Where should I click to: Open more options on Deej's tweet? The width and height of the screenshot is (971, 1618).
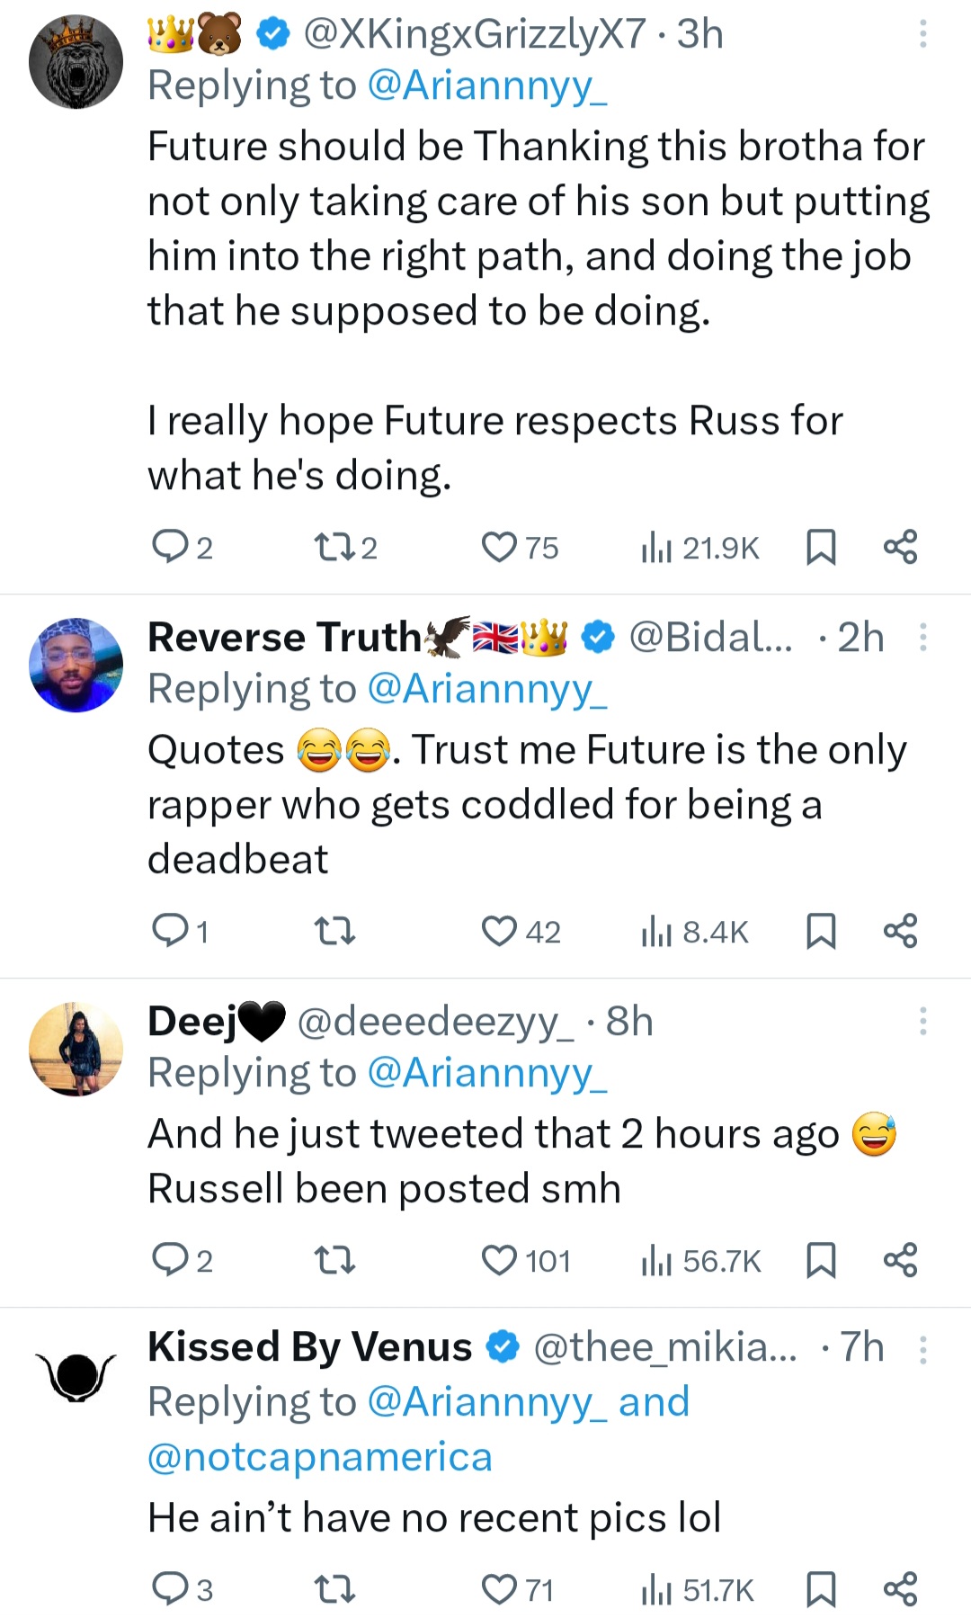[922, 1022]
